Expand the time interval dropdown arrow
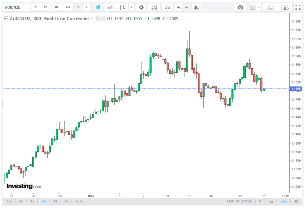Image resolution: width=305 pixels, height=208 pixels. pos(87,8)
